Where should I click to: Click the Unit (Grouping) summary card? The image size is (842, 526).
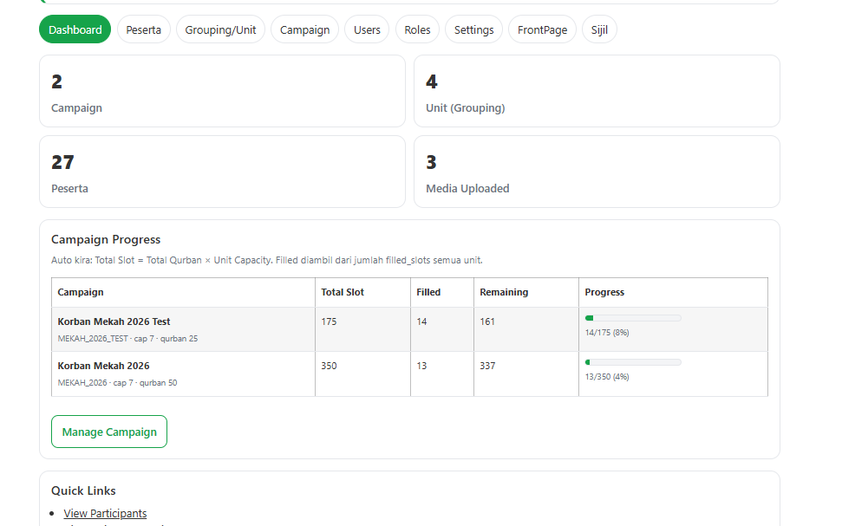[x=597, y=90]
